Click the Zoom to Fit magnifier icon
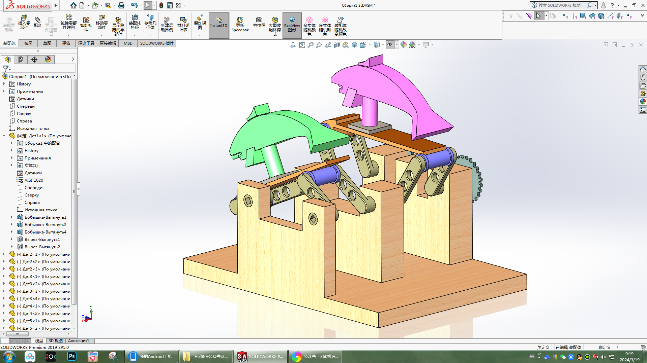 [x=311, y=45]
